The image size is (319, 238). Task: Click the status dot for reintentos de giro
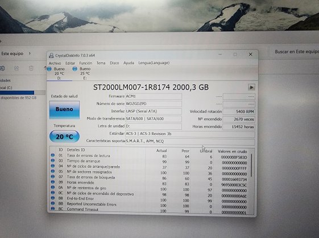53,188
